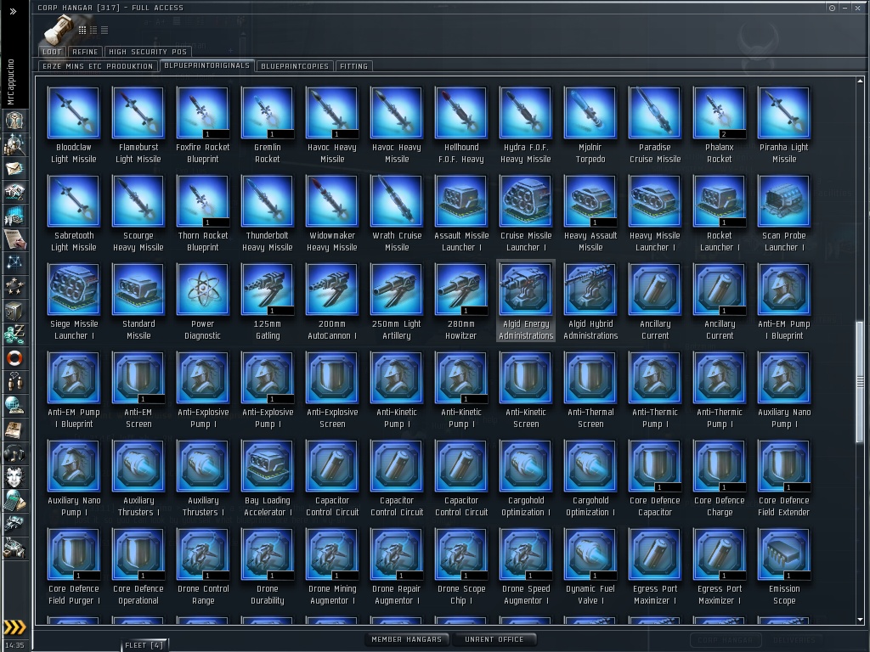The height and width of the screenshot is (652, 870).
Task: Switch hangar view to list mode
Action: pyautogui.click(x=105, y=30)
